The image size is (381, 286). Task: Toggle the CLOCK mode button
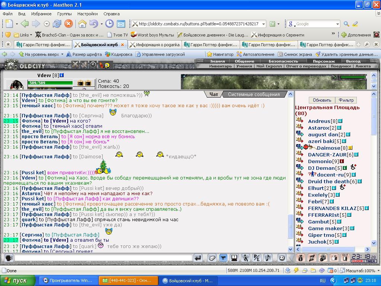point(357,261)
